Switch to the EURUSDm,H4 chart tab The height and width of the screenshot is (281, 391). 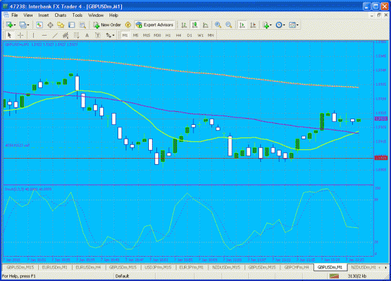point(88,267)
